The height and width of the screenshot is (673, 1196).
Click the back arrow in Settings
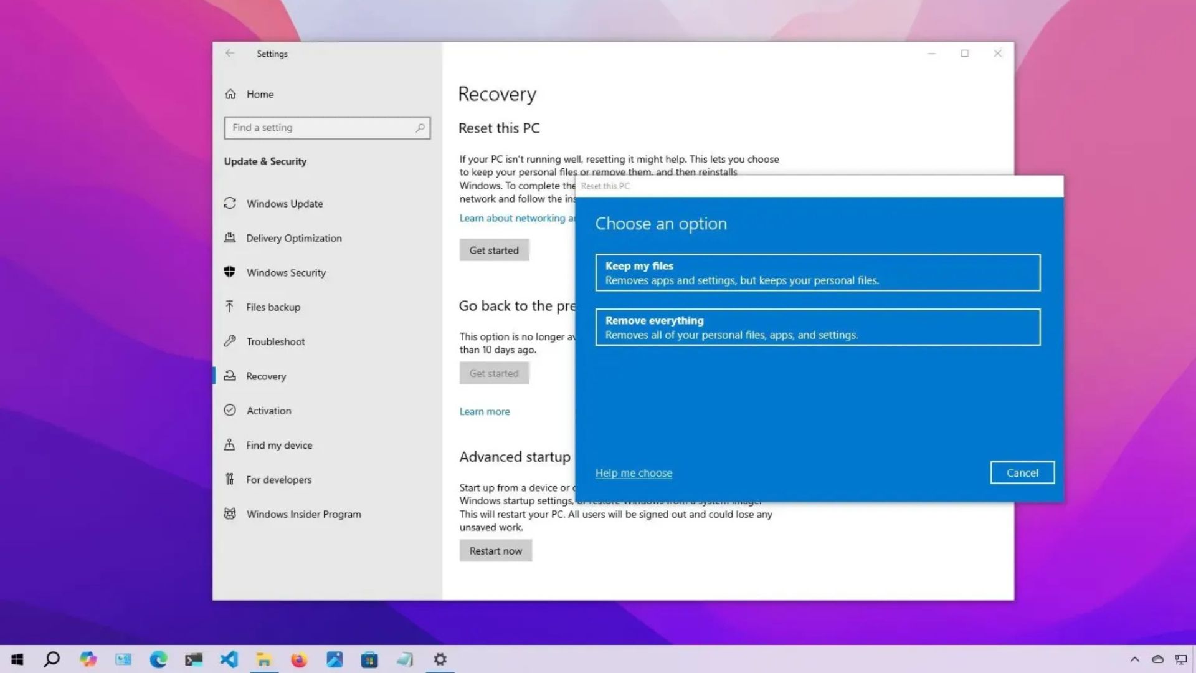tap(230, 54)
